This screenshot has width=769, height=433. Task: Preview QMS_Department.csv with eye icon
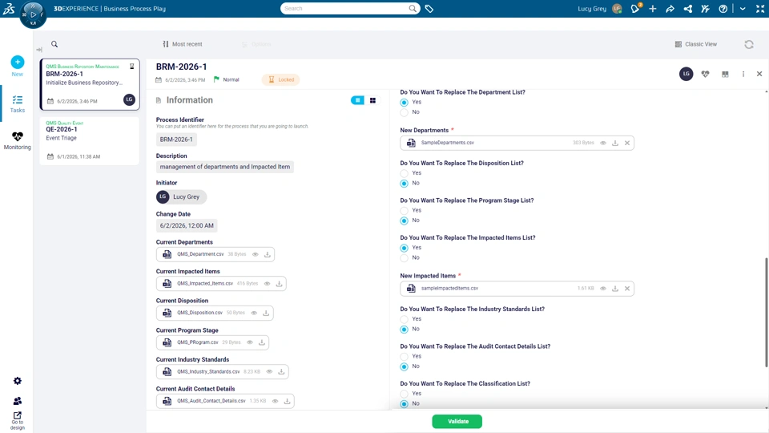[x=255, y=254]
